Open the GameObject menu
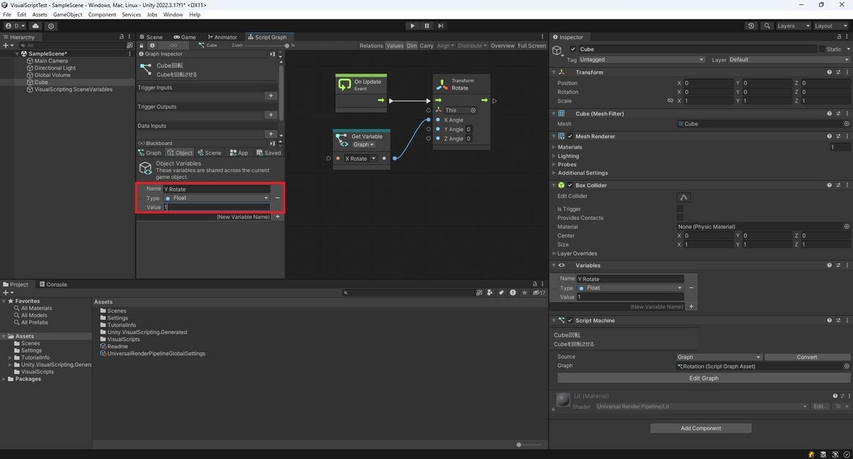 point(68,14)
